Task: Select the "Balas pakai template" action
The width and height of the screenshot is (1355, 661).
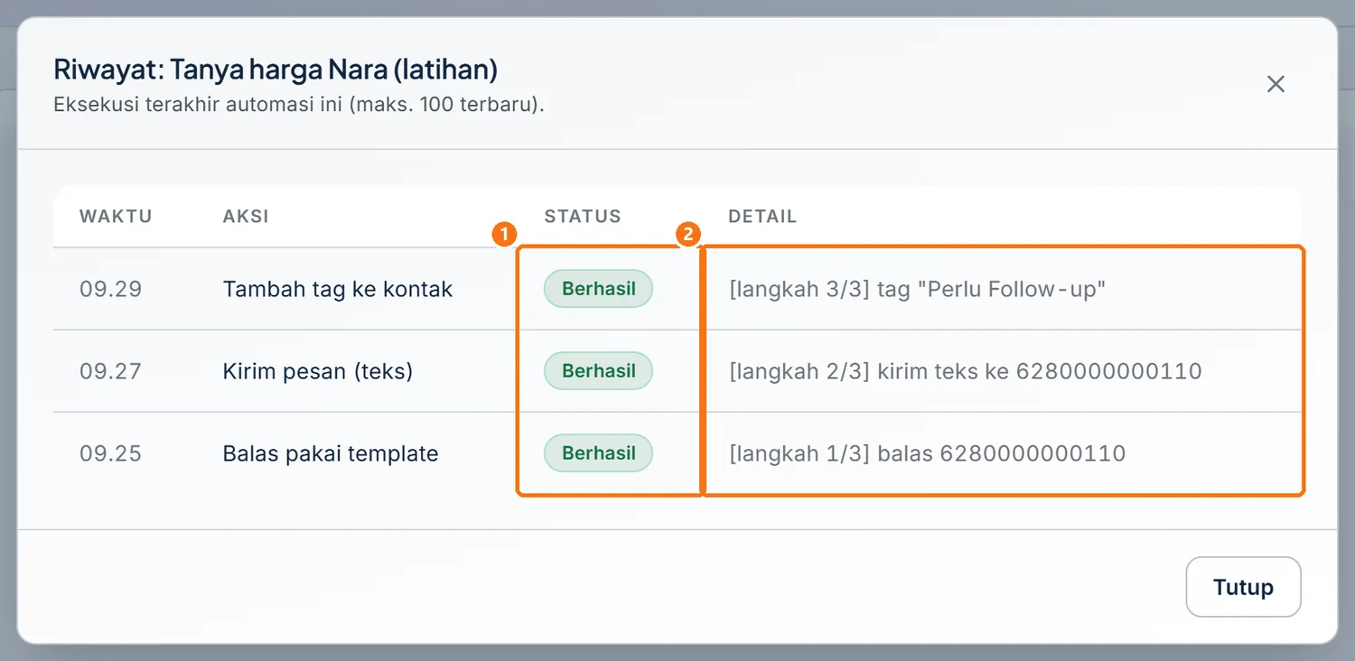Action: tap(331, 453)
